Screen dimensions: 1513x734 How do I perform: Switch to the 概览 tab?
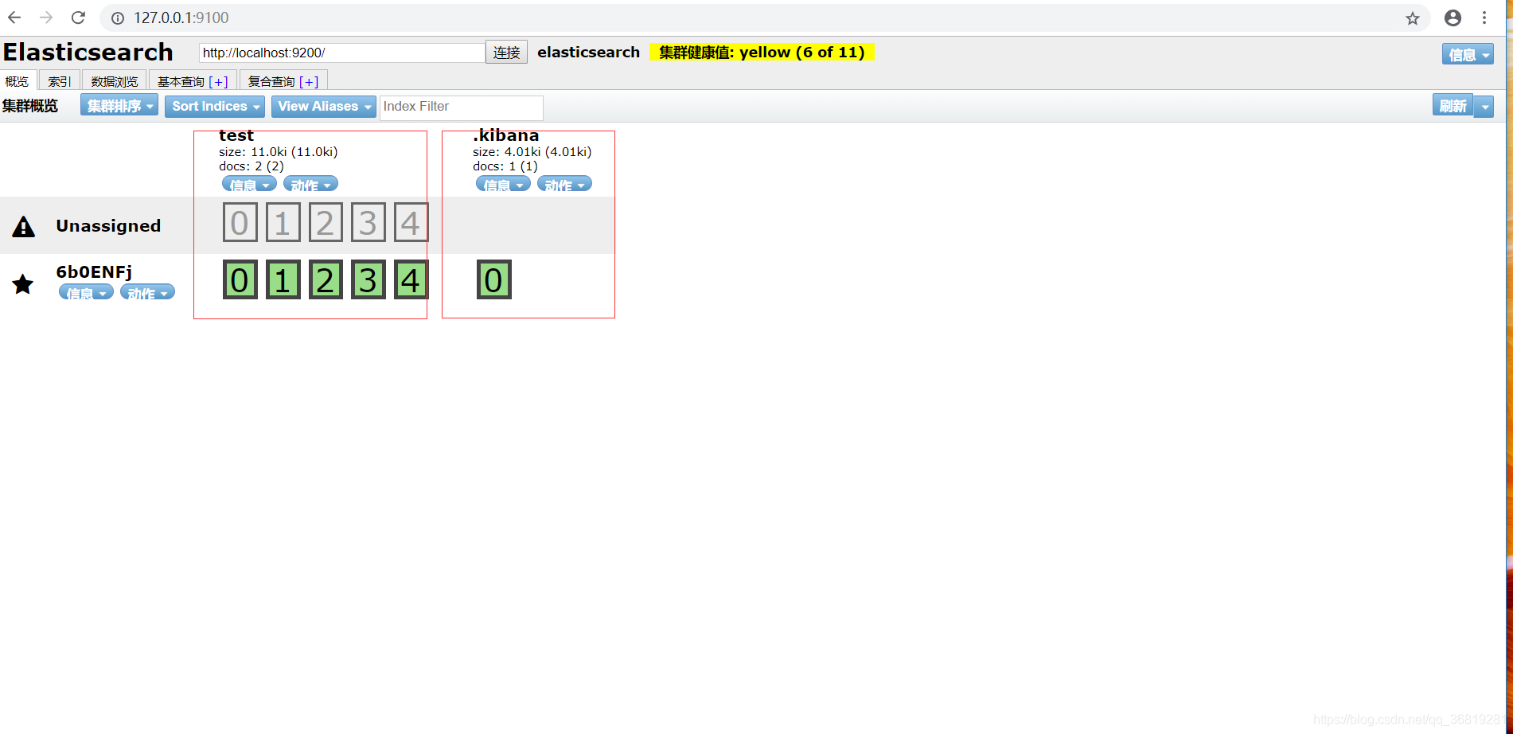tap(17, 81)
